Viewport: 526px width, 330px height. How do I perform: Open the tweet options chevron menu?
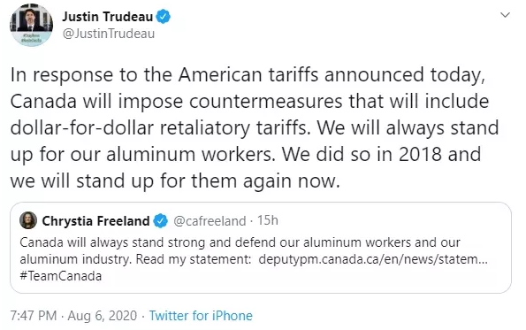coord(505,15)
